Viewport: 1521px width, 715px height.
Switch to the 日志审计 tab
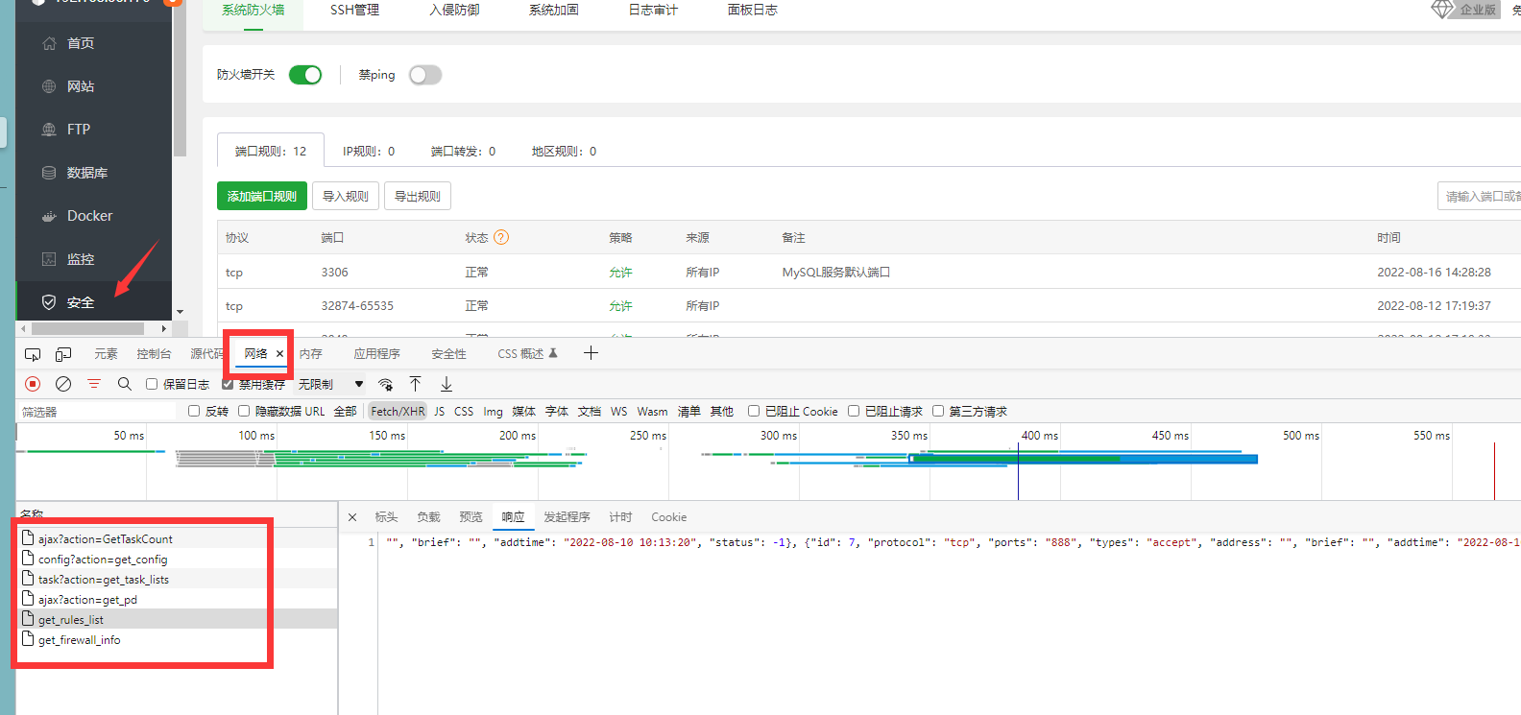click(x=653, y=10)
